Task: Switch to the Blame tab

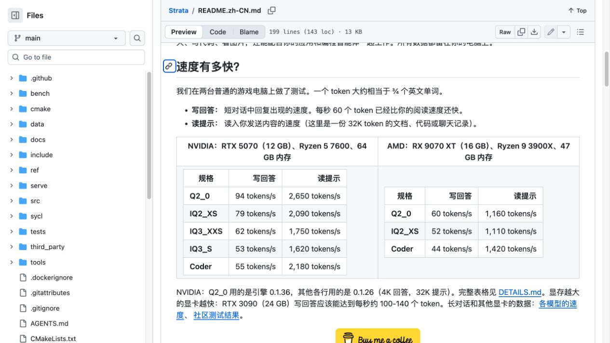Action: (x=249, y=32)
